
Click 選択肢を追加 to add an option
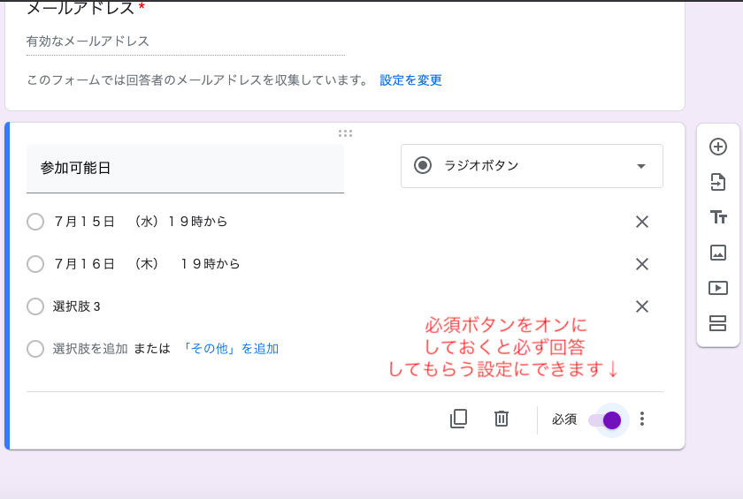[90, 349]
